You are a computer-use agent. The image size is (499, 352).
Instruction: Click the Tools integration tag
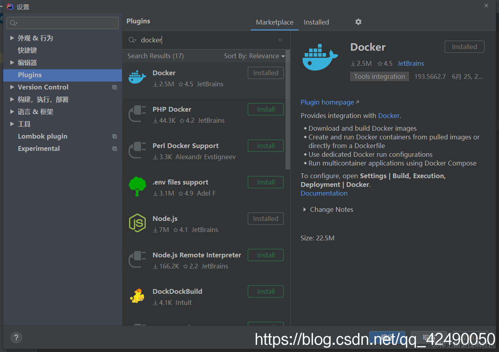(379, 76)
